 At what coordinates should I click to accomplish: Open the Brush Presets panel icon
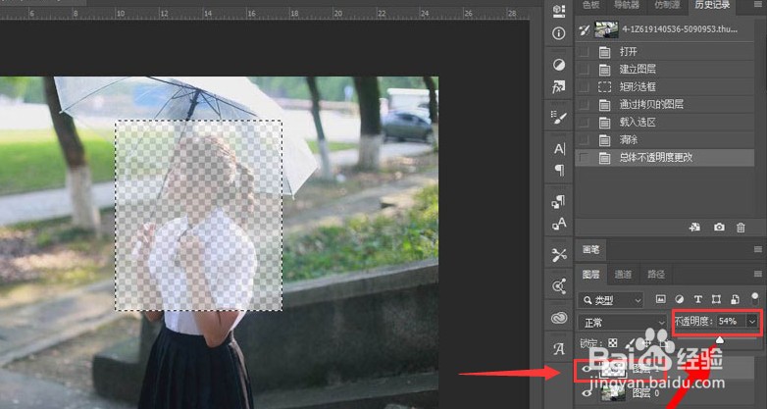559,118
